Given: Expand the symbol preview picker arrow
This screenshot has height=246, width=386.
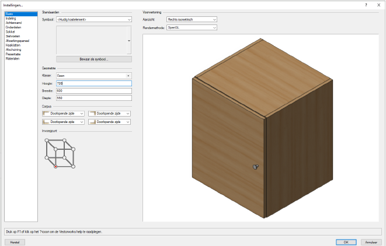Looking at the screenshot, I should 129,41.
